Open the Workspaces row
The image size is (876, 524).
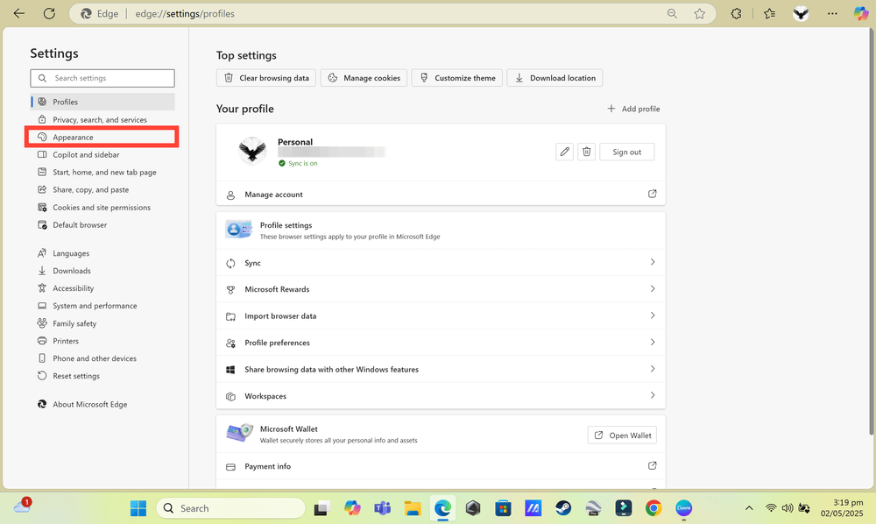pyautogui.click(x=441, y=396)
